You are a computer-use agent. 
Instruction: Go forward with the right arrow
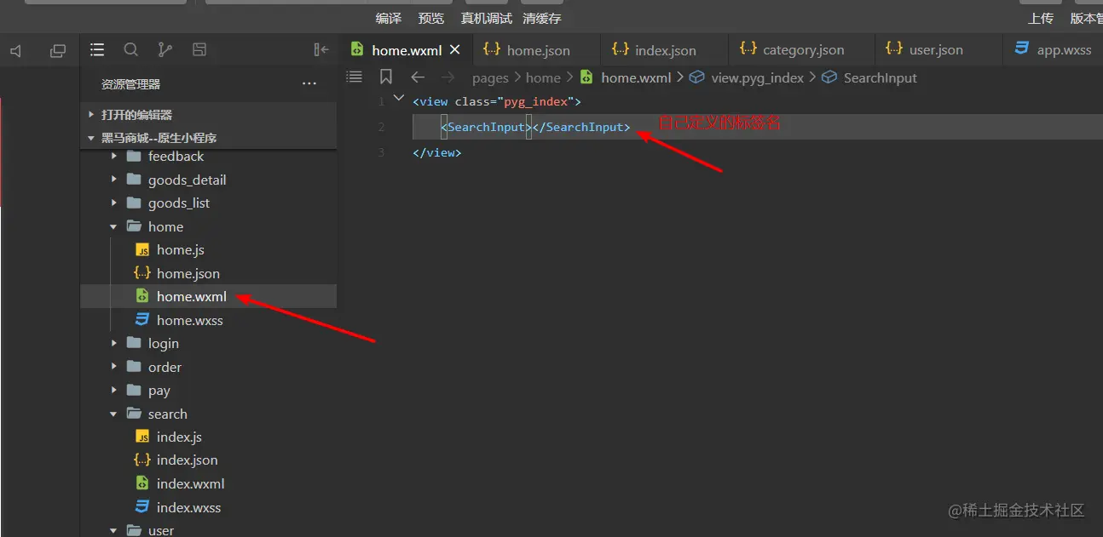pos(448,77)
